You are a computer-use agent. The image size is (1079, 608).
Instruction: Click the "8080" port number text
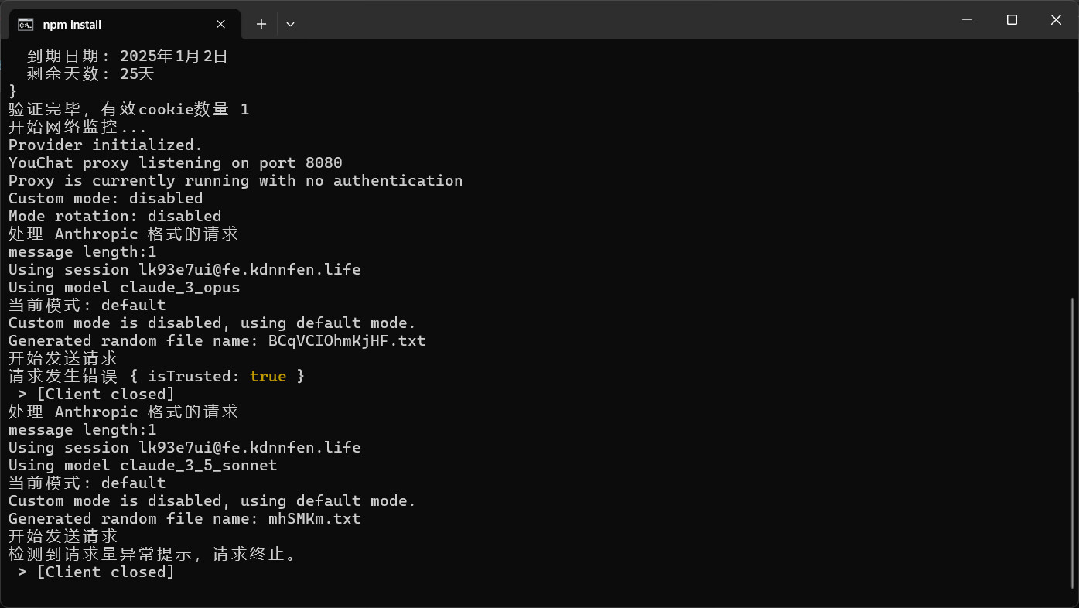(323, 163)
